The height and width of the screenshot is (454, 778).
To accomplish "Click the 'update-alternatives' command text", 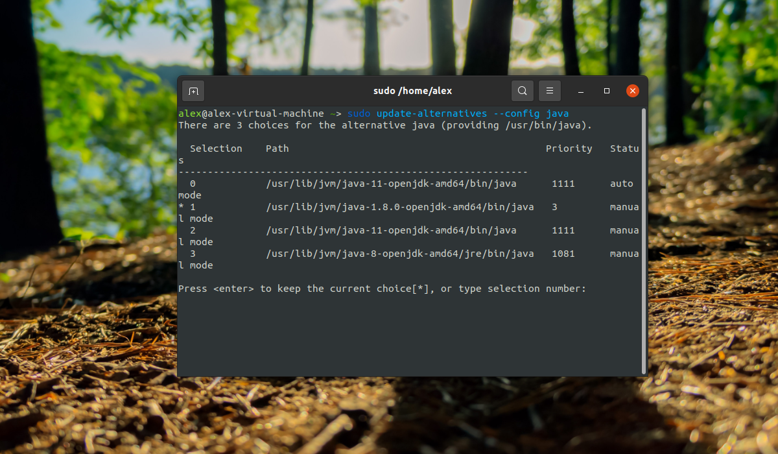I will pos(431,113).
